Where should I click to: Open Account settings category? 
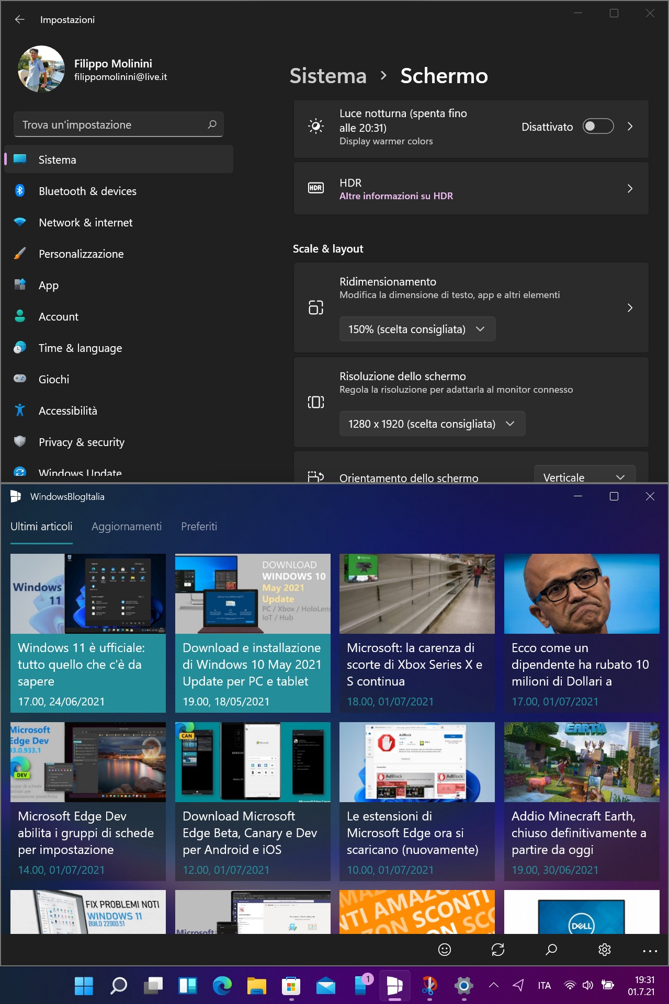pos(119,316)
